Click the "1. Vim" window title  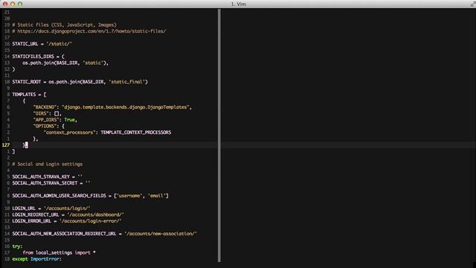point(238,4)
